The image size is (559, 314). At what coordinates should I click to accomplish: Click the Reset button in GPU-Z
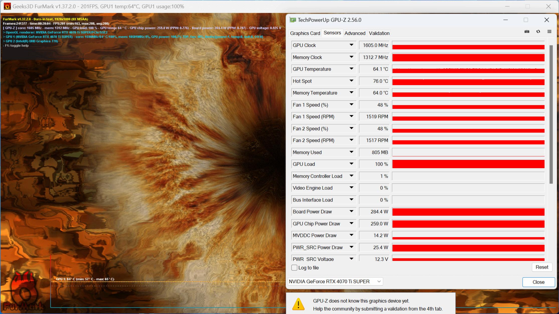tap(542, 267)
